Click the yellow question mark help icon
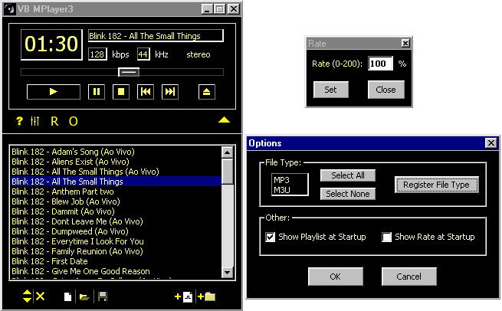 pyautogui.click(x=18, y=121)
